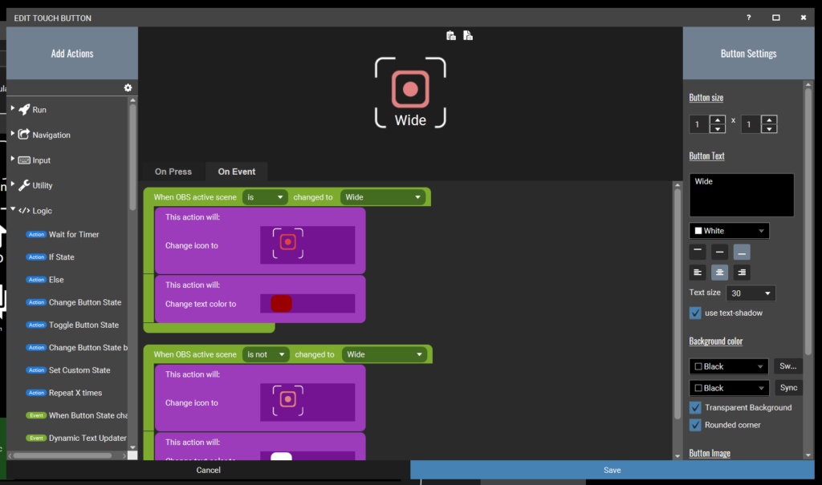The width and height of the screenshot is (822, 485).
Task: Open the 'is not' condition dropdown
Action: pos(266,354)
